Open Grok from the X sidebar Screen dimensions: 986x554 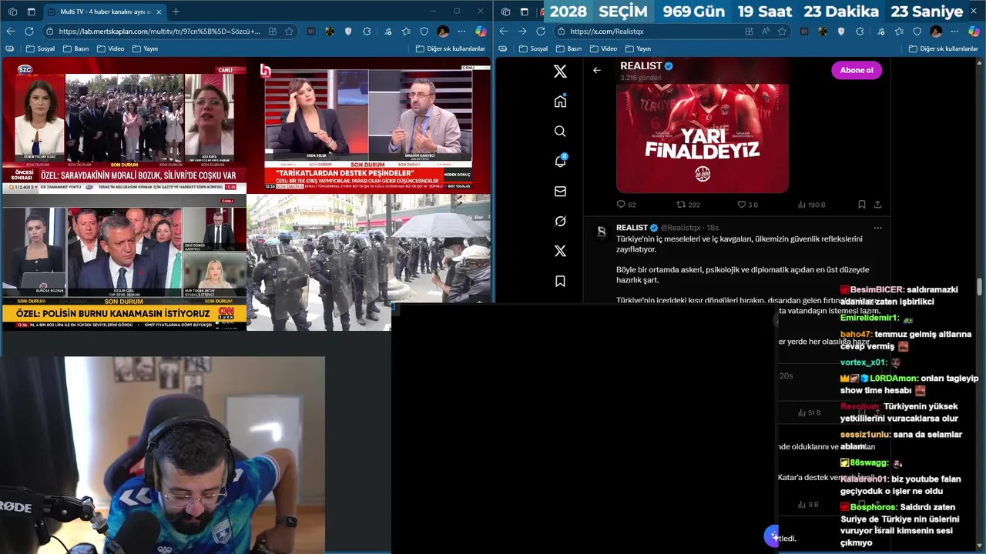(560, 221)
